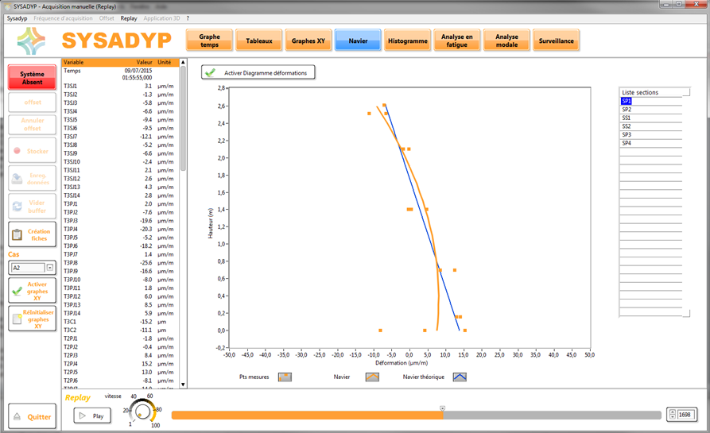
Task: Toggle Activer Diagramme déformations
Action: (x=258, y=72)
